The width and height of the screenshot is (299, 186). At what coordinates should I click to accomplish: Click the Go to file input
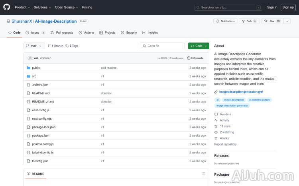click(162, 46)
